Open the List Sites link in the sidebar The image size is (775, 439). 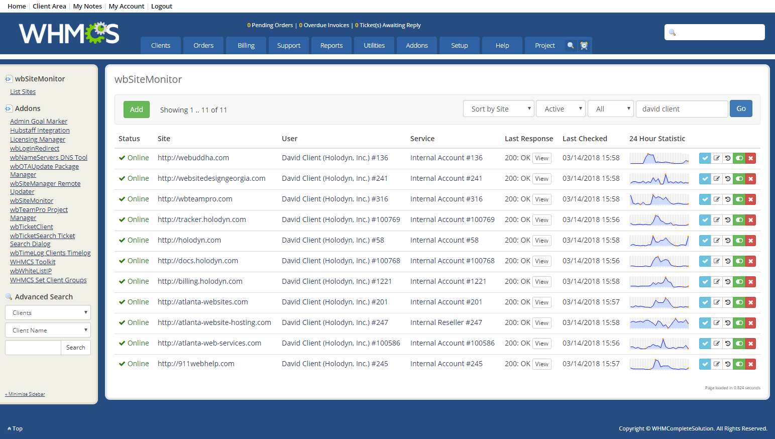point(23,91)
